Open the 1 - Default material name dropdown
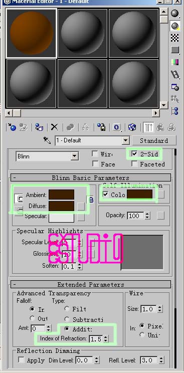 (126, 140)
